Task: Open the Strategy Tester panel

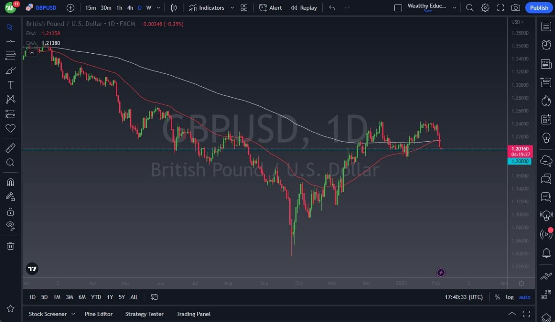Action: pos(144,314)
